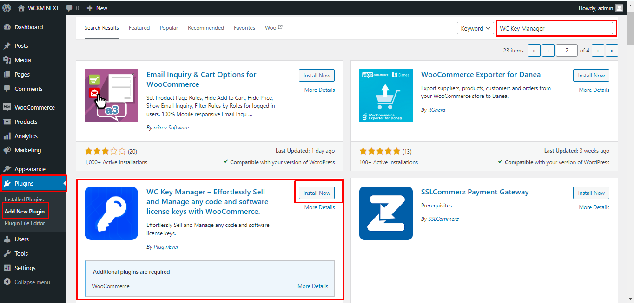Open Analytics via its bar chart icon
This screenshot has width=634, height=303.
[7, 136]
